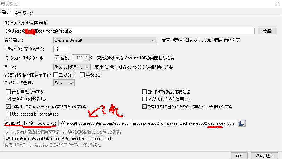Image resolution: width=282 pixels, height=159 pixels.
Task: Switch to the ネットワーク tab
Action: pyautogui.click(x=24, y=13)
